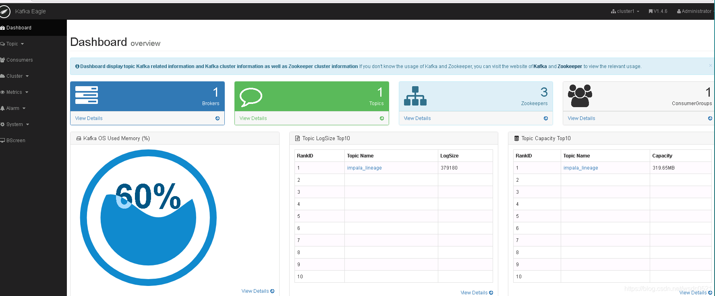Select the 379180 LogSize value
The width and height of the screenshot is (715, 296).
(449, 168)
